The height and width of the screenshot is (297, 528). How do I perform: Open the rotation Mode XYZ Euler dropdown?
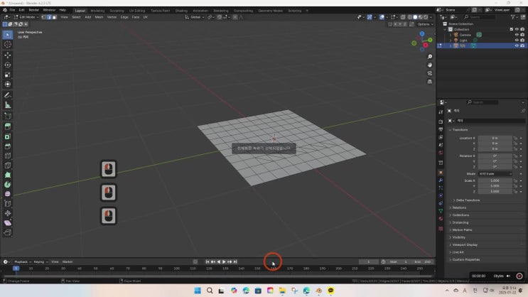coord(495,173)
